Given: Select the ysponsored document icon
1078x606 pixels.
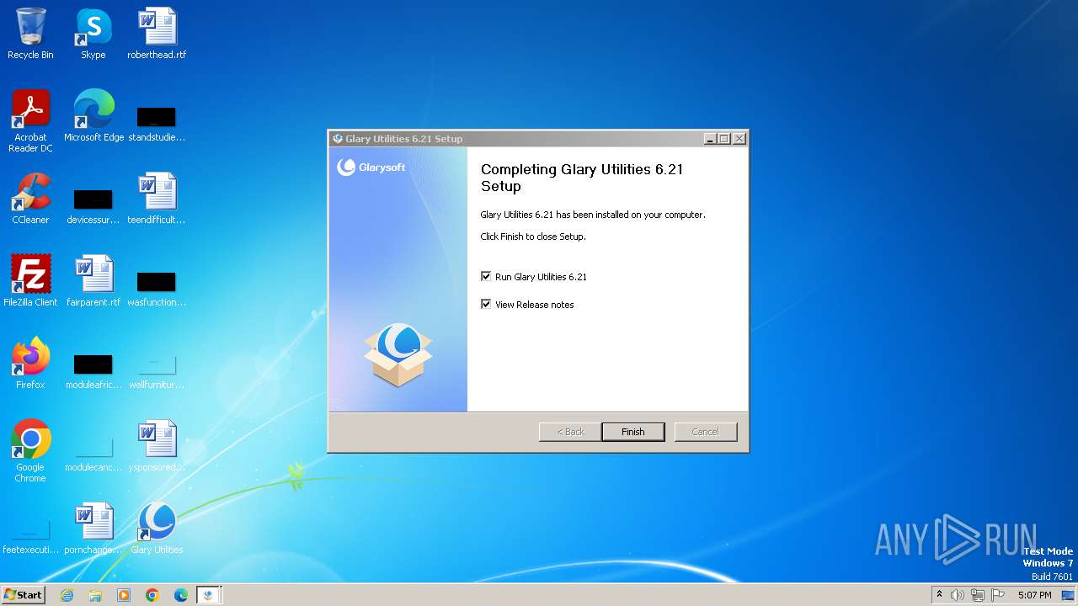Looking at the screenshot, I should coord(157,446).
